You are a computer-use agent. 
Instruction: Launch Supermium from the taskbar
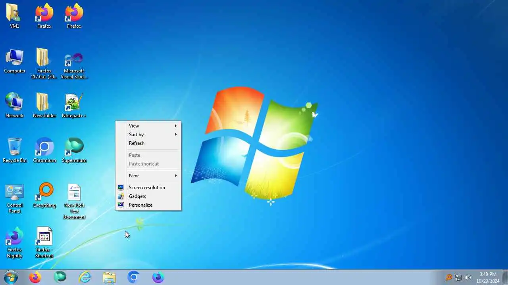[x=60, y=277]
